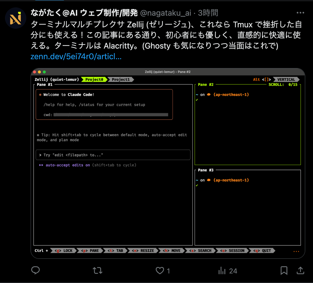Repost this tweet with the retweet icon

[97, 271]
